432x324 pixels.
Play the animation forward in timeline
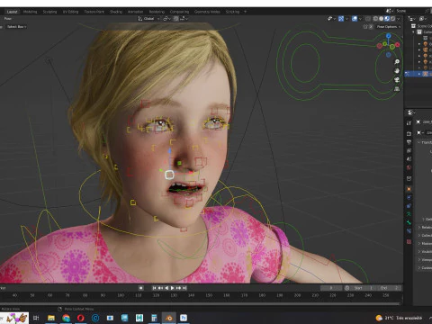tap(173, 288)
